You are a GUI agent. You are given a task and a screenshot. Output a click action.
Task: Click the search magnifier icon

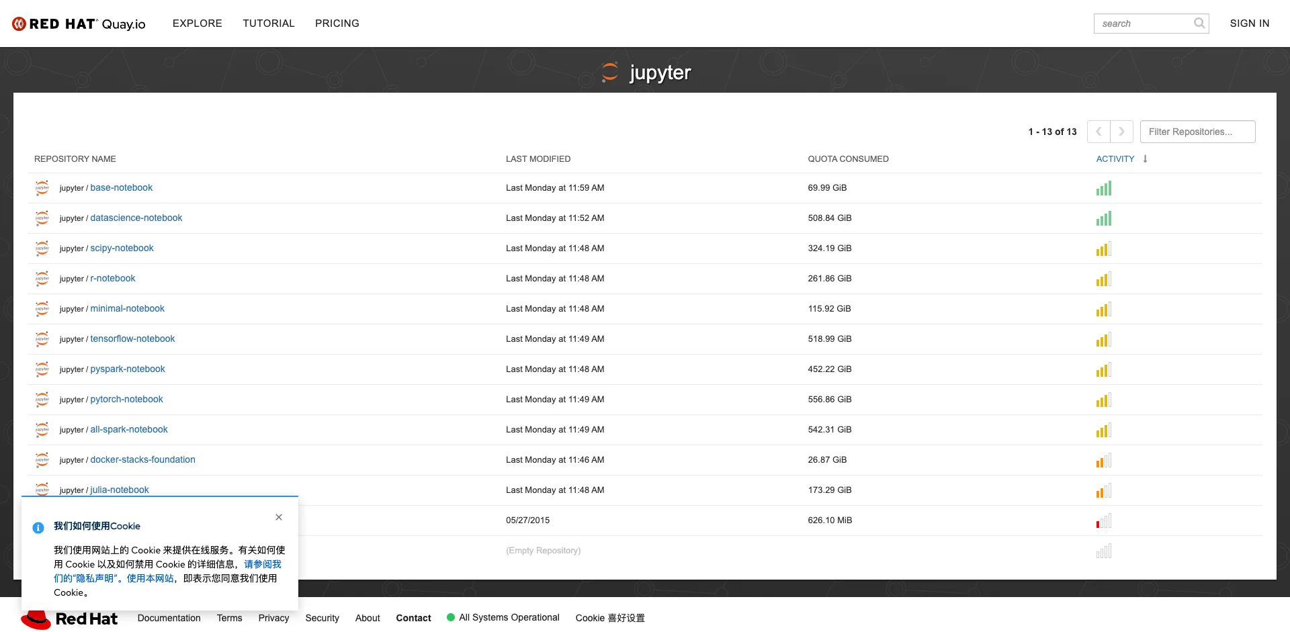click(1199, 24)
